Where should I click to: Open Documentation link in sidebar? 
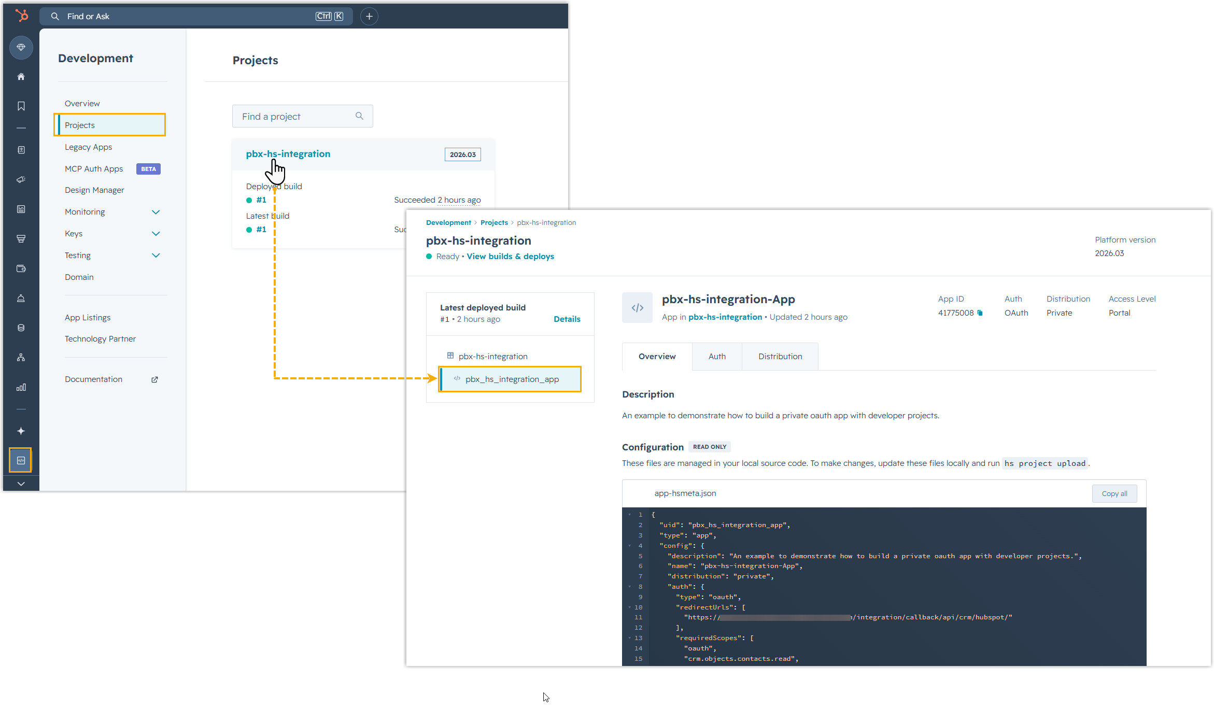(x=93, y=379)
